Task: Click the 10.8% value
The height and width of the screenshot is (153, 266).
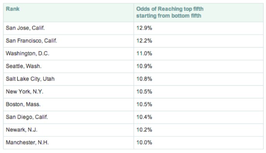Action: coord(144,79)
